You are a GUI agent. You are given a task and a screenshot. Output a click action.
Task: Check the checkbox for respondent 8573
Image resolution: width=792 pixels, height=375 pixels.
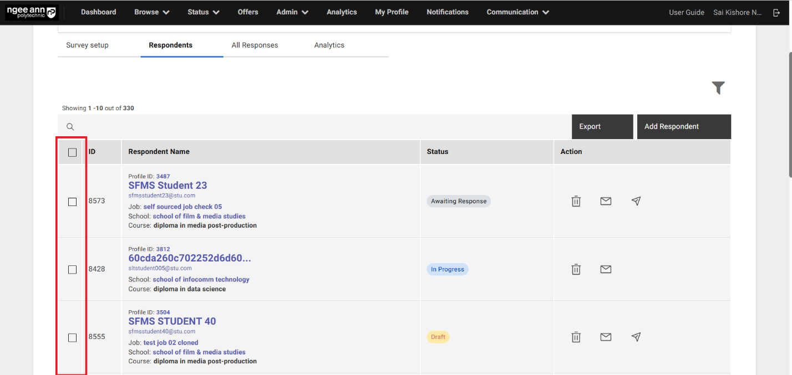click(72, 202)
